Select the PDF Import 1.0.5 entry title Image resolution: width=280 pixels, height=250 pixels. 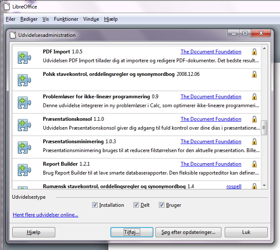coord(62,52)
